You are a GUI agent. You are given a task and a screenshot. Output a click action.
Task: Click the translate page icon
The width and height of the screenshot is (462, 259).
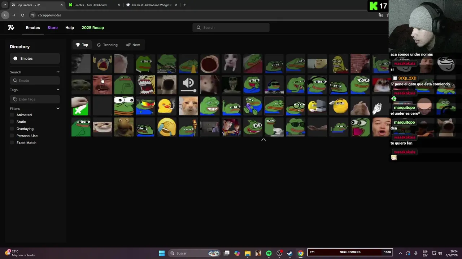[x=380, y=15]
